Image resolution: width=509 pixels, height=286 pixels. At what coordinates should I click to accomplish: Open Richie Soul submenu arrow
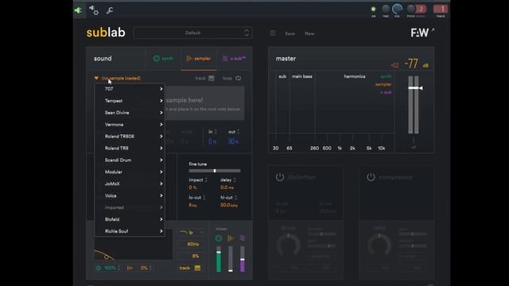pos(161,231)
